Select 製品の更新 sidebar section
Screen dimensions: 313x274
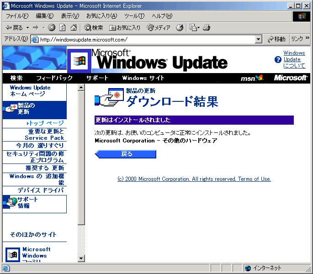click(x=35, y=110)
